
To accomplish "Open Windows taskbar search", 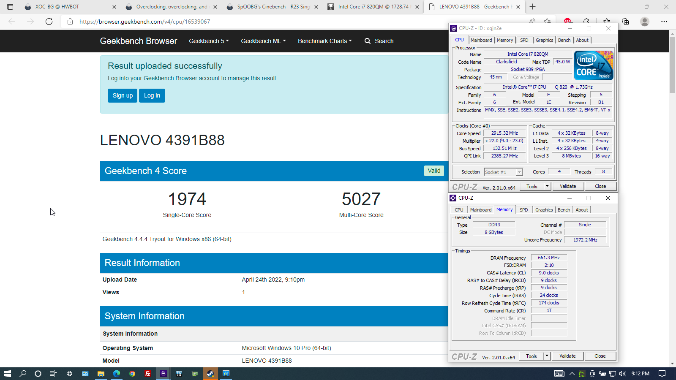I will click(23, 373).
